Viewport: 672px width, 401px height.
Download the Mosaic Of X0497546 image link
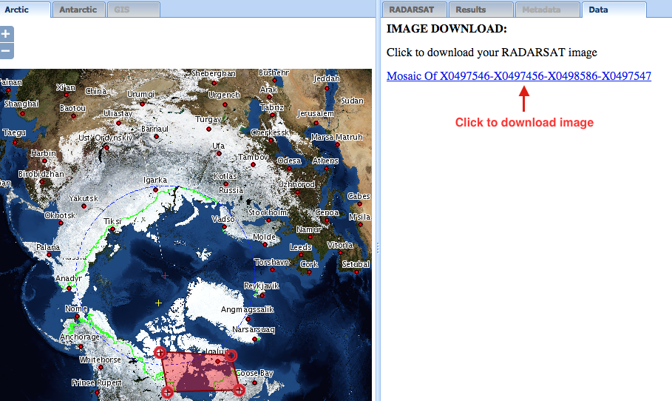pos(518,76)
